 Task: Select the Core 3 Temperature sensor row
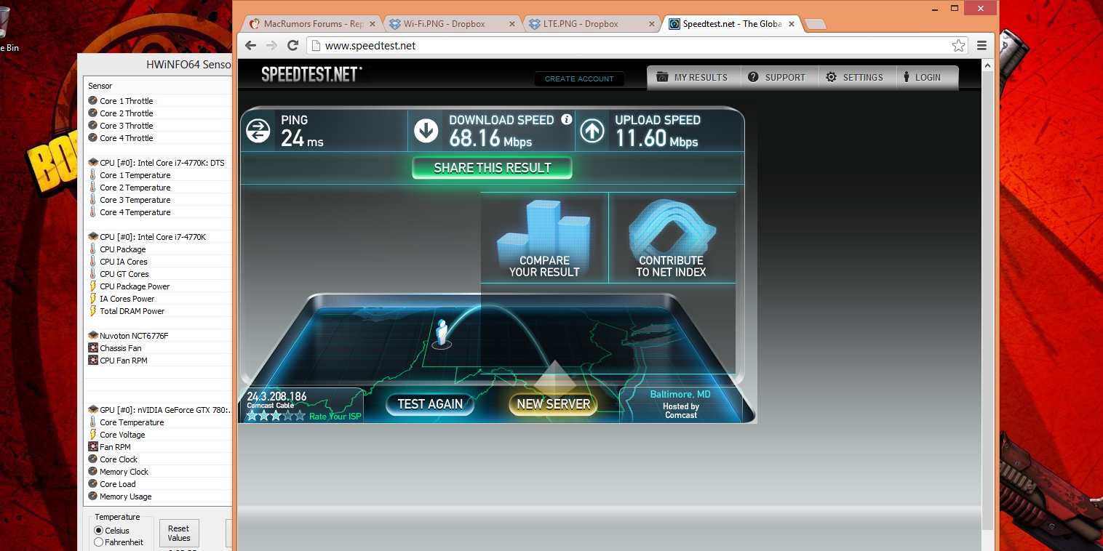(159, 200)
